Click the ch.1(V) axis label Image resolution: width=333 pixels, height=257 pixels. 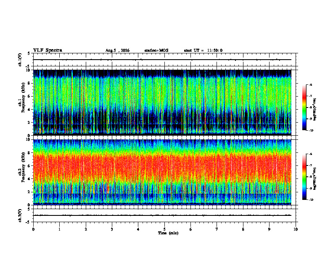[x=20, y=60]
